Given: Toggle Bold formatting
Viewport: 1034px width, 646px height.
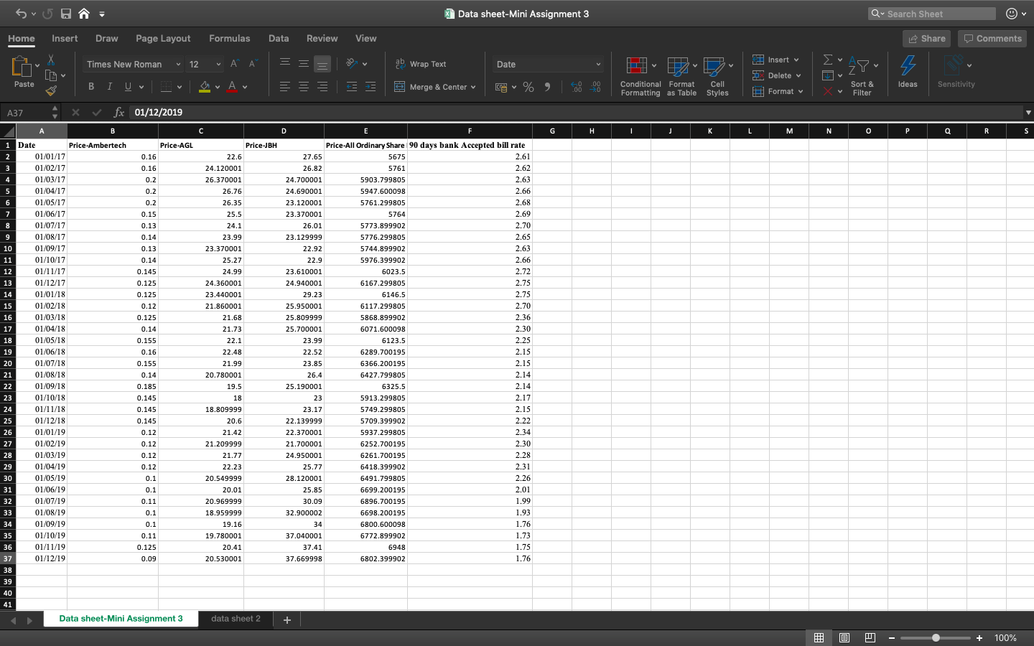Looking at the screenshot, I should coord(91,87).
